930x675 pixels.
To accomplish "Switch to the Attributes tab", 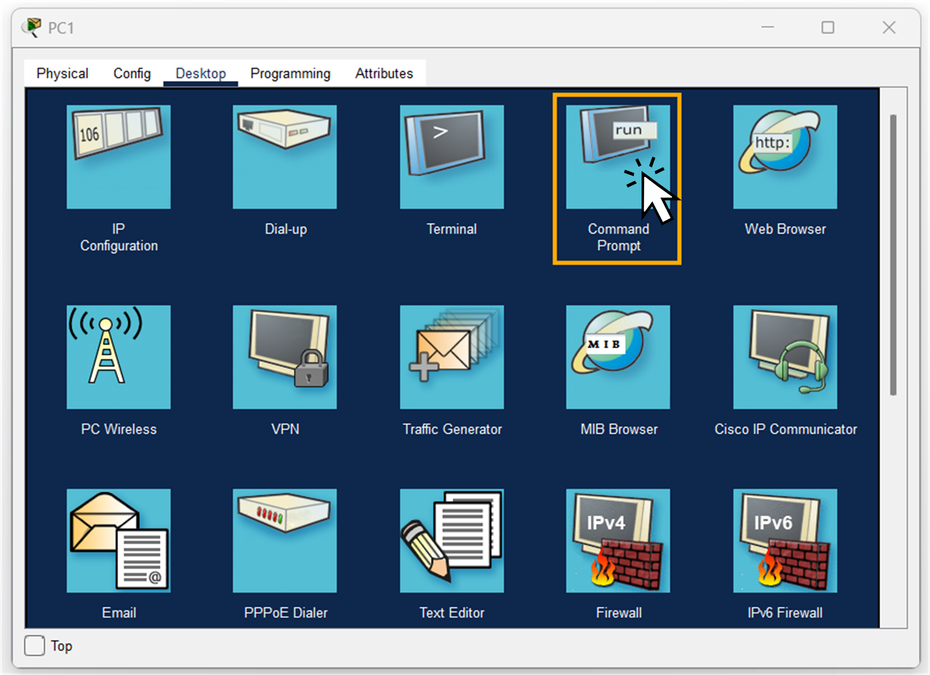I will [384, 74].
